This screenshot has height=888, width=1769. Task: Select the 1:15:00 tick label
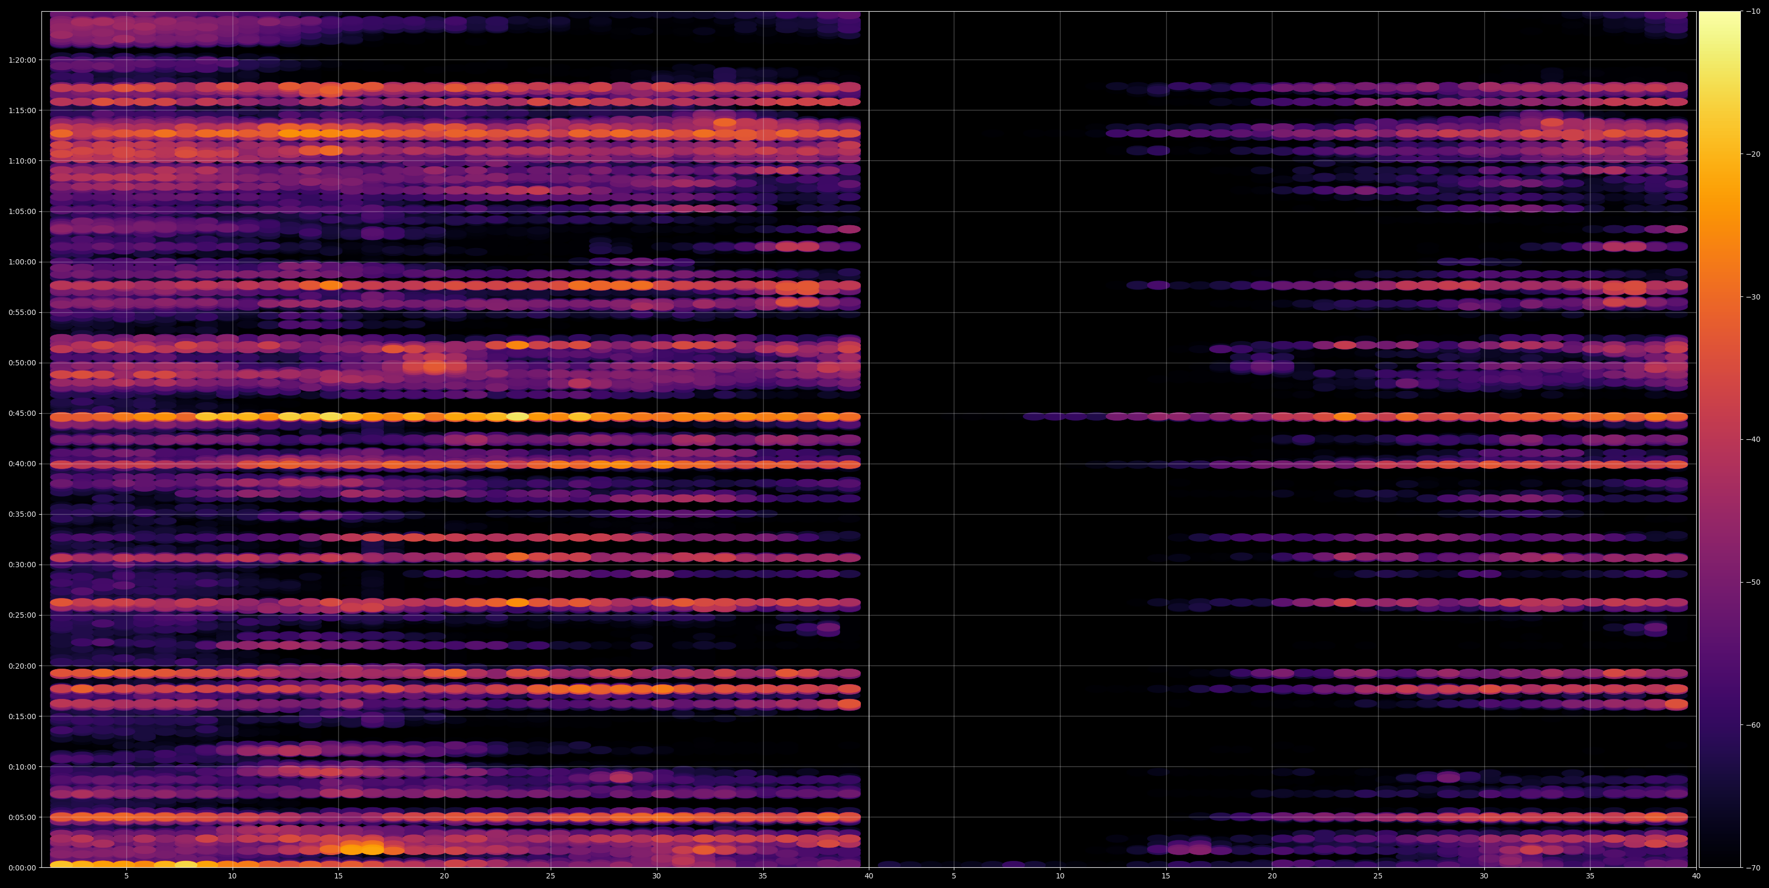click(22, 110)
